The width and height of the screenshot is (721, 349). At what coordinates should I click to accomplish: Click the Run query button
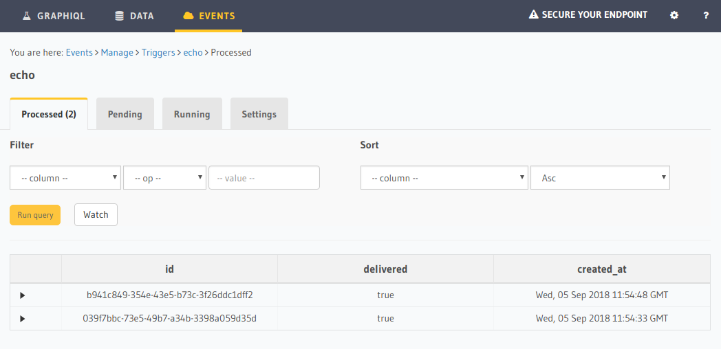(x=35, y=215)
